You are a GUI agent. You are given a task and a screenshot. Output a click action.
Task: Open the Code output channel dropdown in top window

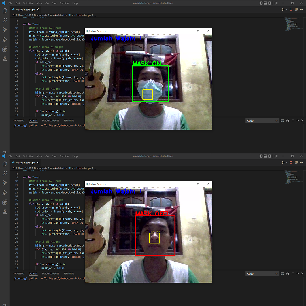coord(262,121)
